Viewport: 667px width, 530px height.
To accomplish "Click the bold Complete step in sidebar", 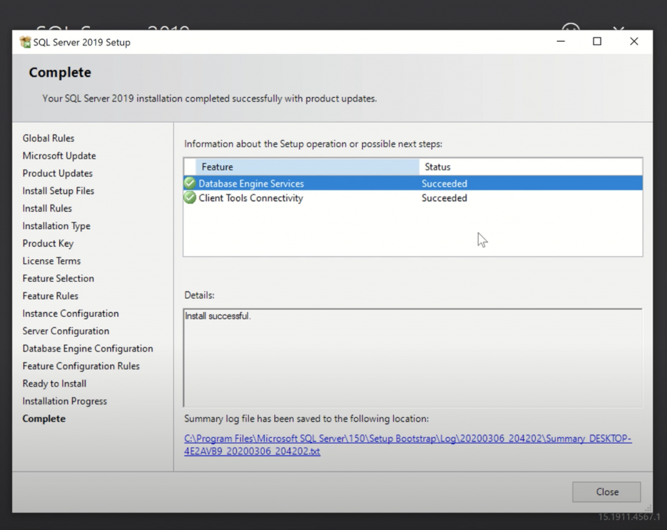I will tap(44, 419).
